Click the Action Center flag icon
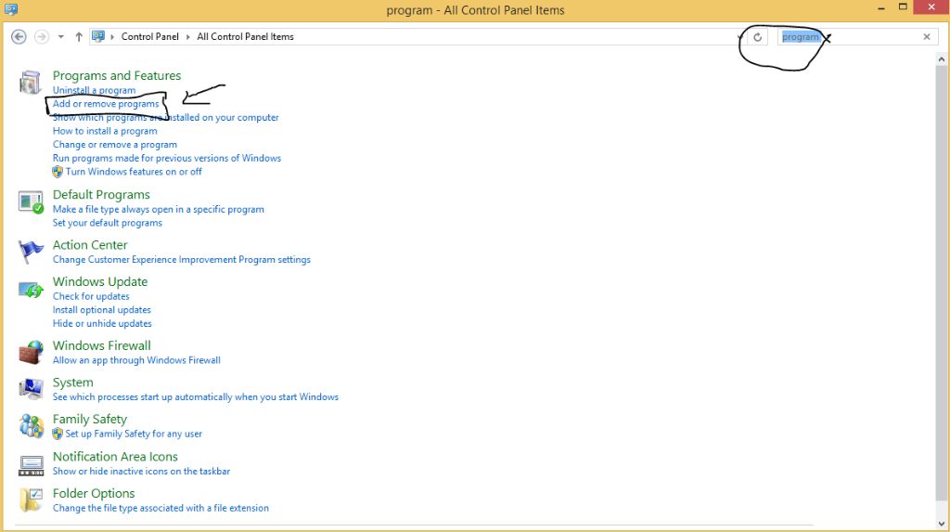Image resolution: width=950 pixels, height=532 pixels. click(31, 252)
